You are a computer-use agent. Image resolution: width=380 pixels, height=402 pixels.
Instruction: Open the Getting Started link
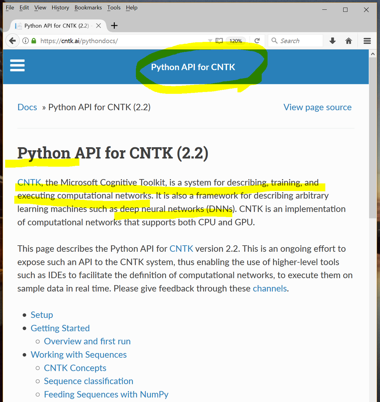tap(60, 328)
